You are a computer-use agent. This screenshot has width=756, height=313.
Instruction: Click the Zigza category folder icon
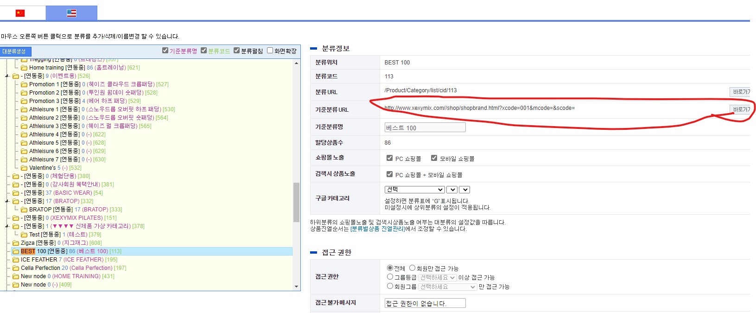(x=16, y=243)
